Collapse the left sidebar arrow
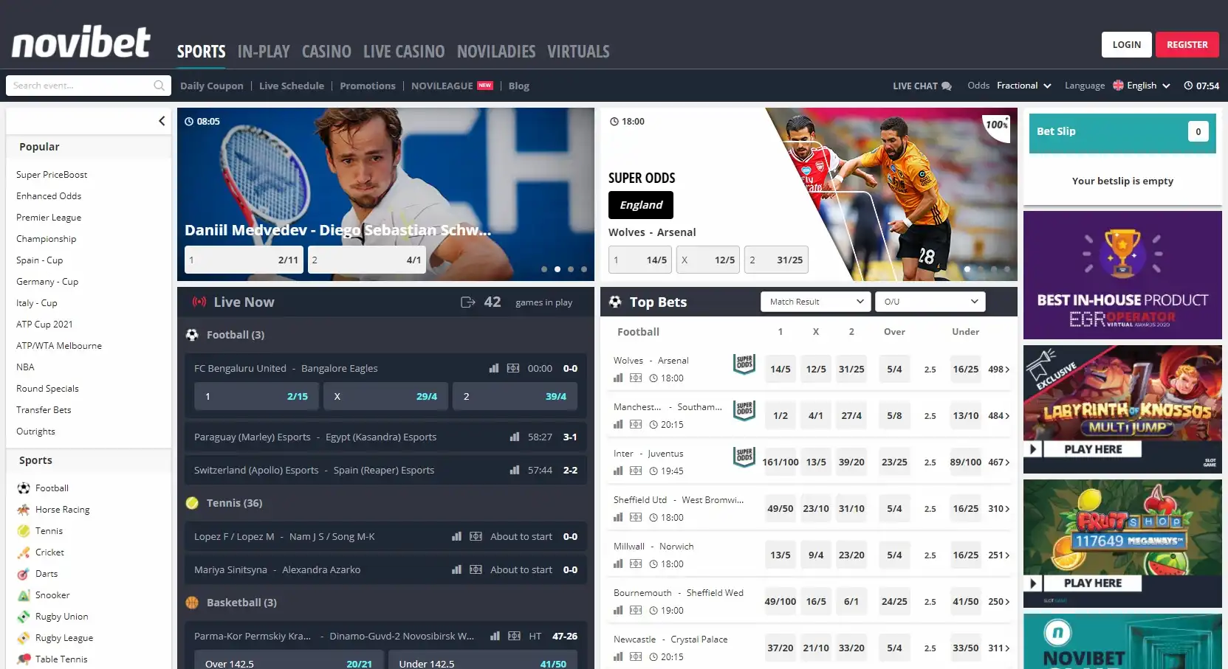The height and width of the screenshot is (669, 1228). (x=162, y=121)
